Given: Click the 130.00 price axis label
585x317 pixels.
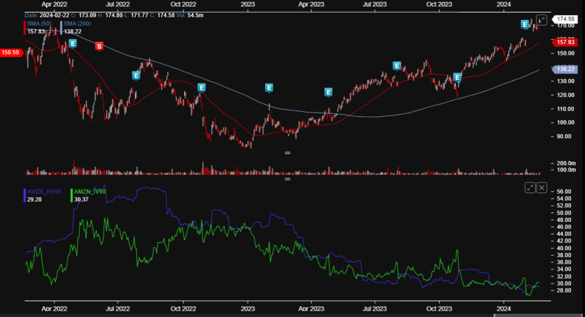Looking at the screenshot, I should [565, 81].
